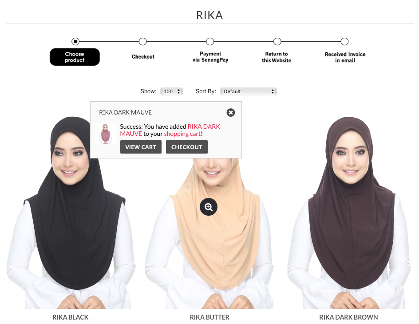The image size is (419, 324).
Task: Click the dark mauve hijab thumbnail
Action: [105, 133]
